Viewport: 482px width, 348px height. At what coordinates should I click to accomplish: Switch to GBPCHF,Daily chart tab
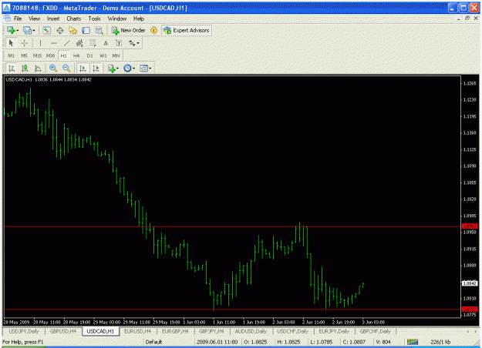[x=375, y=331]
